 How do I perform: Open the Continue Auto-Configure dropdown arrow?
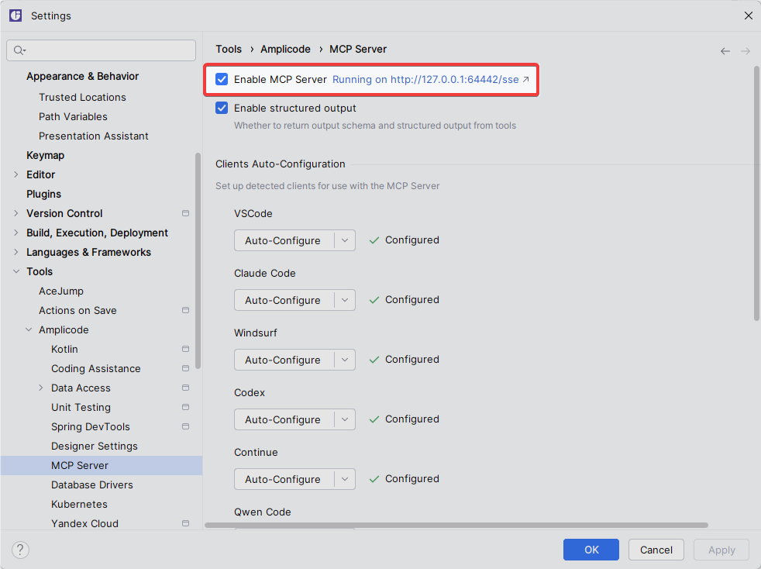(x=345, y=479)
